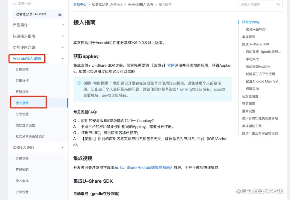The height and width of the screenshot is (200, 290).
Task: Jump to 自动集成 (gradle在线 in the outline
Action: tap(263, 52)
